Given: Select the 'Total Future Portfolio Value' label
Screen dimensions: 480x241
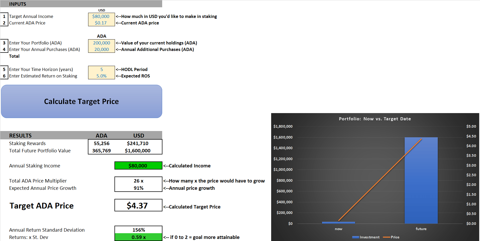Looking at the screenshot, I should pos(40,151).
